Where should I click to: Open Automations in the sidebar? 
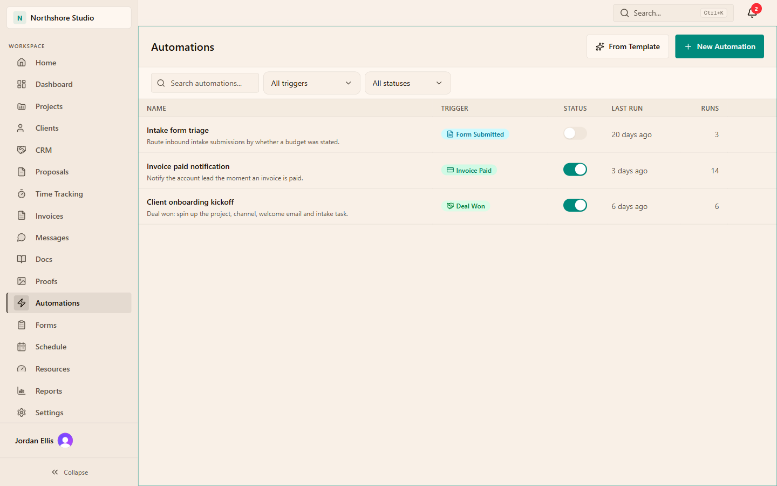click(69, 303)
